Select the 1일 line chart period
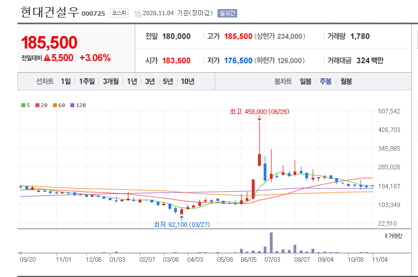 pyautogui.click(x=65, y=81)
